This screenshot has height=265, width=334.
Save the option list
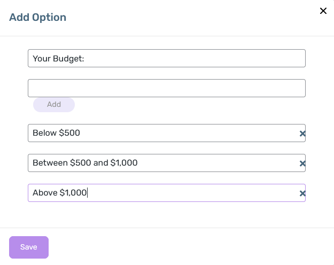(x=29, y=247)
